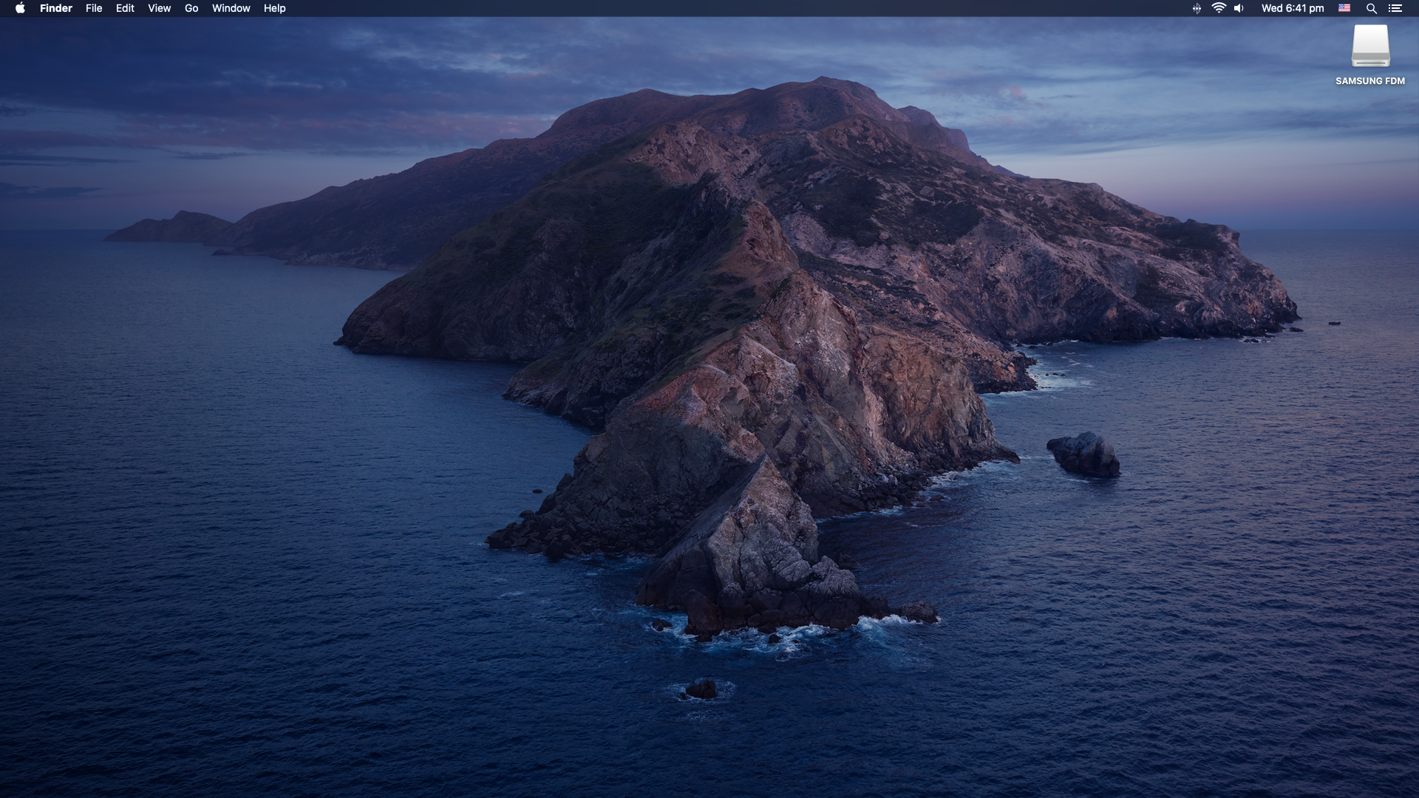Open the Finder application menu
The width and height of the screenshot is (1419, 798).
(x=56, y=8)
